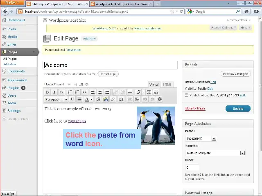Insert the More tag
This screenshot has height=196, width=262.
(130, 92)
